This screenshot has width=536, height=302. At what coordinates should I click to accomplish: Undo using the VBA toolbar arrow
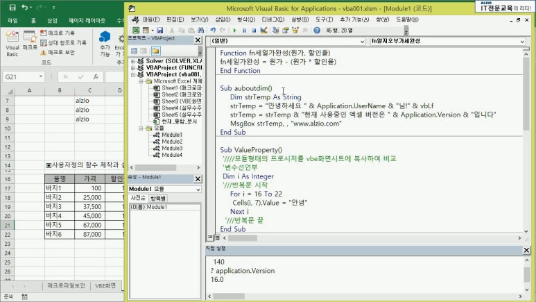coord(213,31)
